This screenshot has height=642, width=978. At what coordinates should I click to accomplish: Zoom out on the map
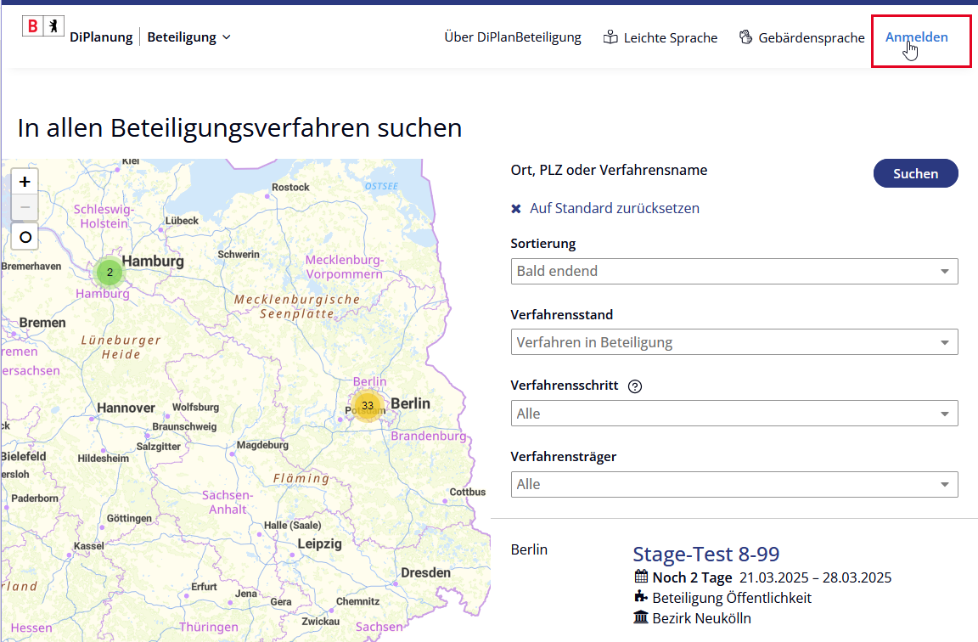[x=25, y=208]
